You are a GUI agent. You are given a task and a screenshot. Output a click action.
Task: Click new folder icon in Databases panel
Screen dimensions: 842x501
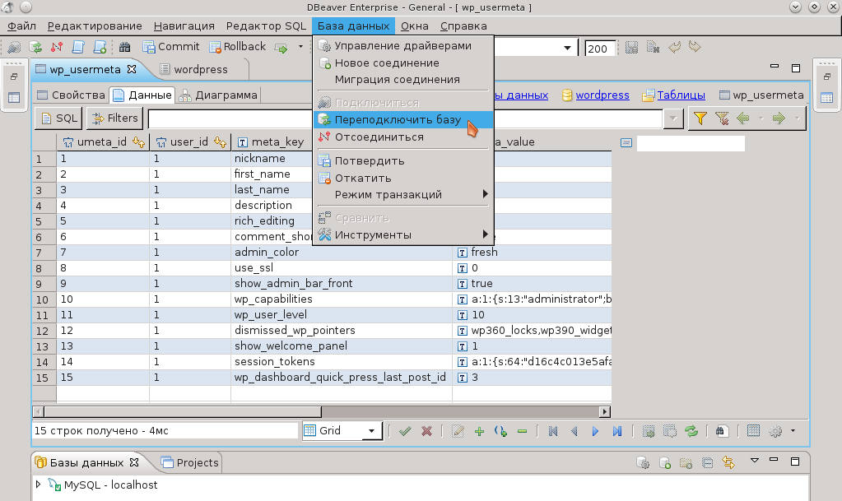point(686,462)
